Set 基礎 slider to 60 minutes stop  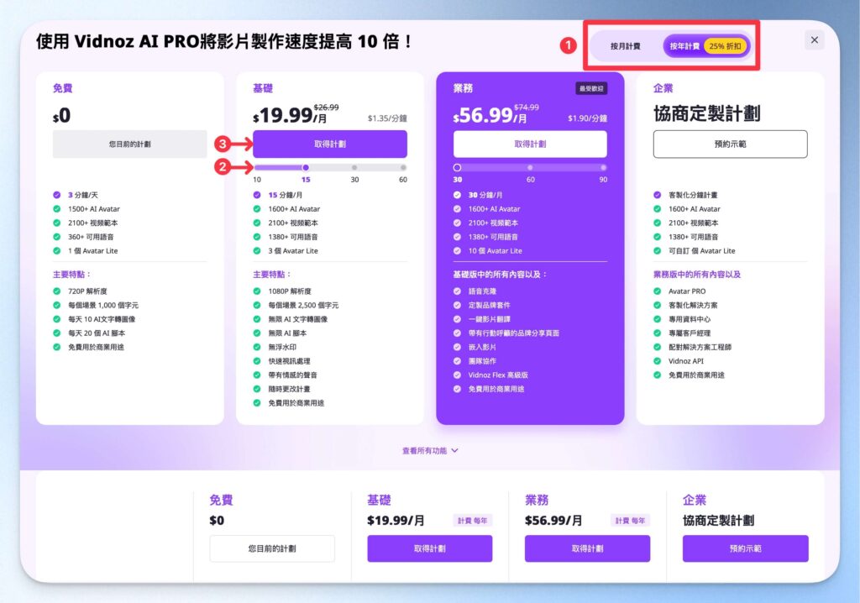pos(403,167)
